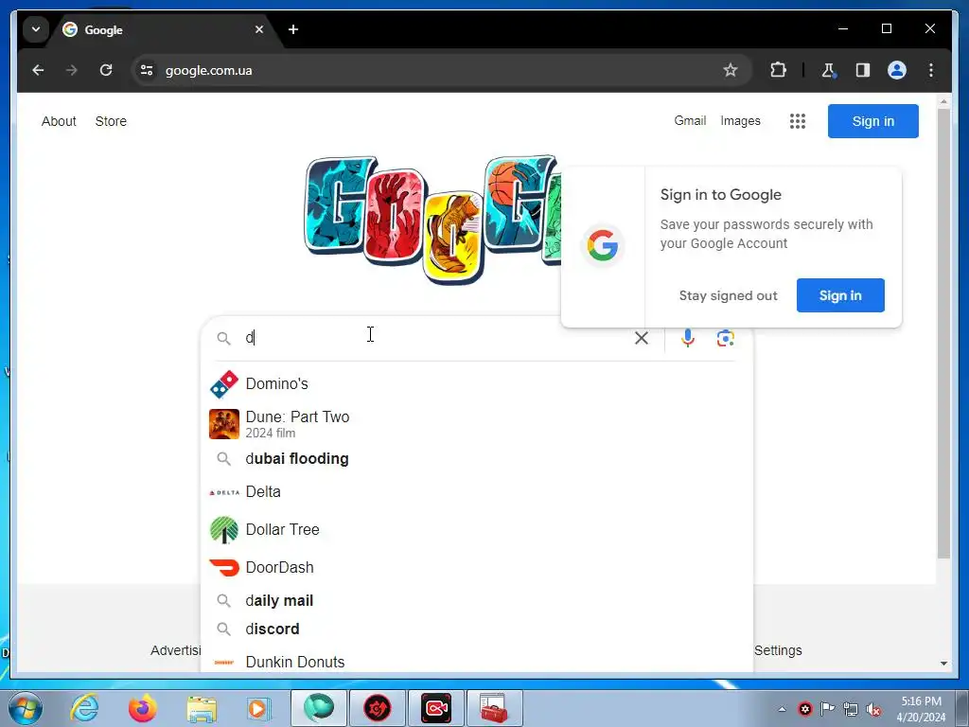Choose the DoorDash suggestion
Image resolution: width=969 pixels, height=727 pixels.
coord(477,568)
